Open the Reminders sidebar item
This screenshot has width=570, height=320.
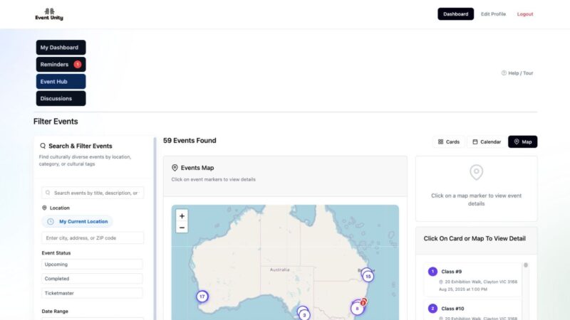[x=61, y=64]
